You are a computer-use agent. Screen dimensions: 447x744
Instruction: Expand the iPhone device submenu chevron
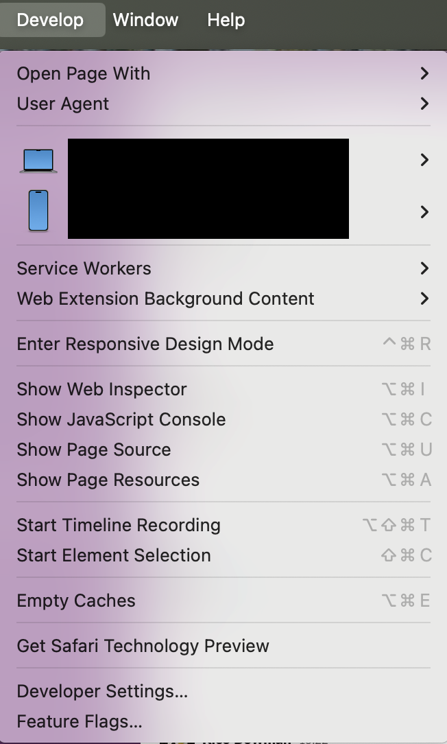click(424, 212)
